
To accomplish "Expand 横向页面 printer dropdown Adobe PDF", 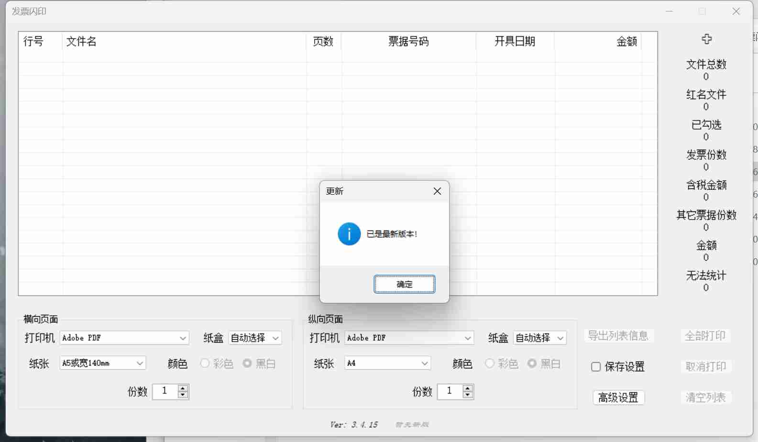I will click(x=183, y=338).
